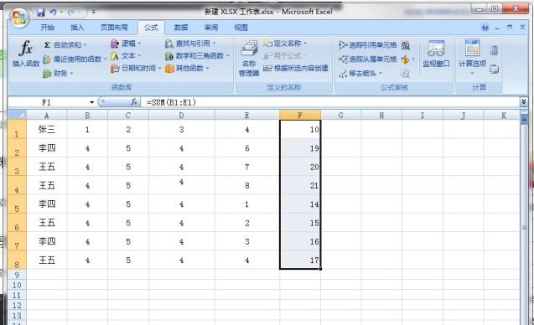Click the Save icon in quick access toolbar
The height and width of the screenshot is (325, 534).
[41, 13]
